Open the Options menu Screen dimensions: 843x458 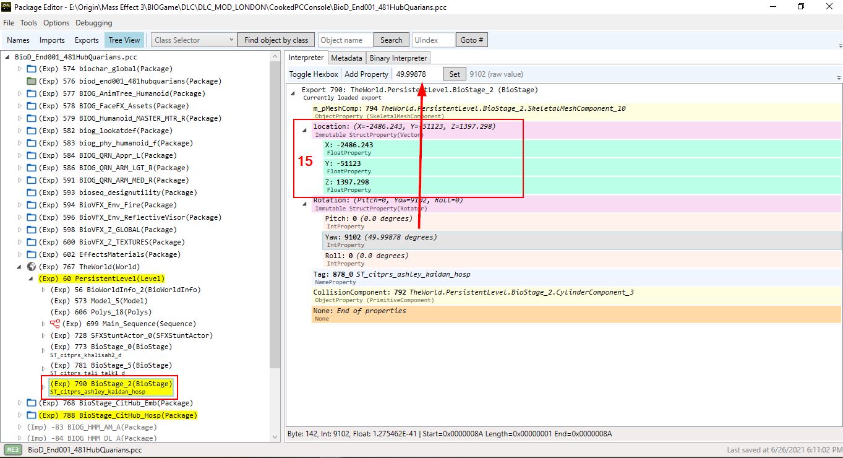pyautogui.click(x=56, y=23)
